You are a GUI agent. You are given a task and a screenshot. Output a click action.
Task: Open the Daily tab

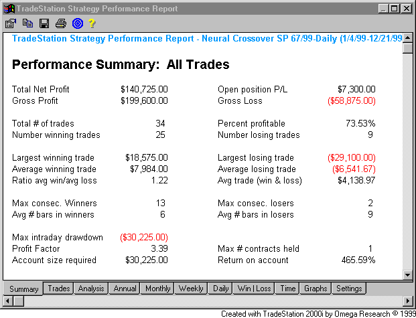point(221,289)
